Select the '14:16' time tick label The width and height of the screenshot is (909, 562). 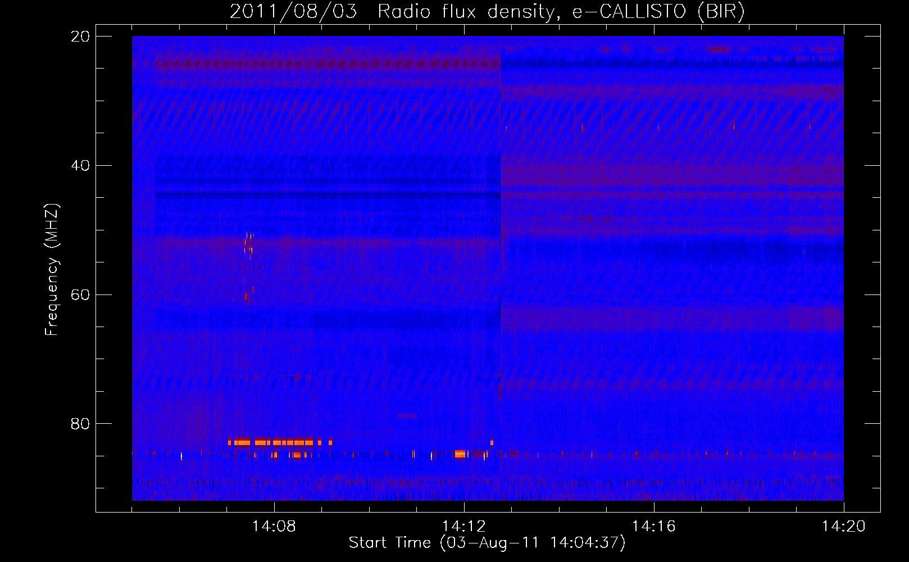654,526
